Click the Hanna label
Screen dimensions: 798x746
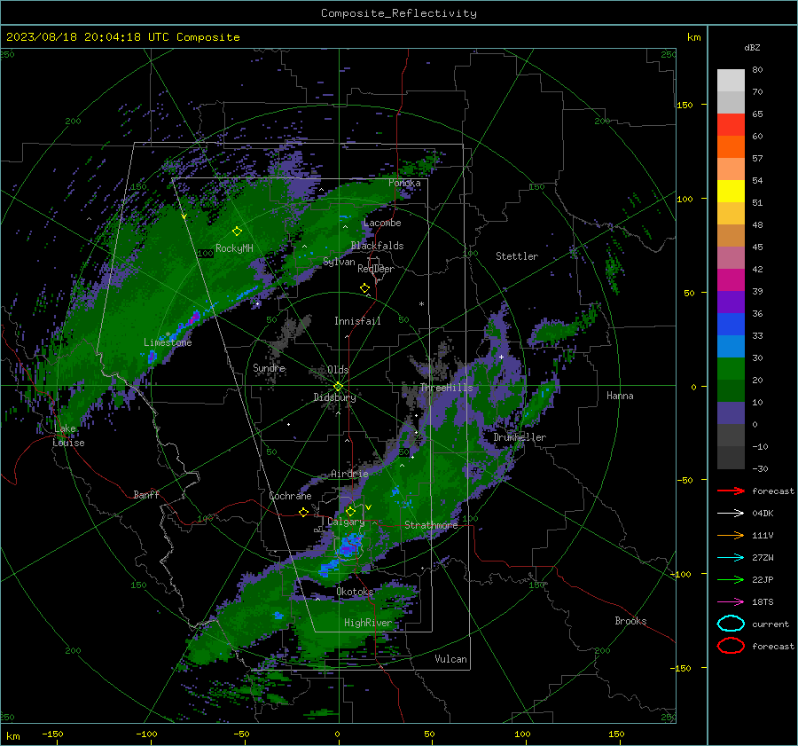pyautogui.click(x=620, y=396)
